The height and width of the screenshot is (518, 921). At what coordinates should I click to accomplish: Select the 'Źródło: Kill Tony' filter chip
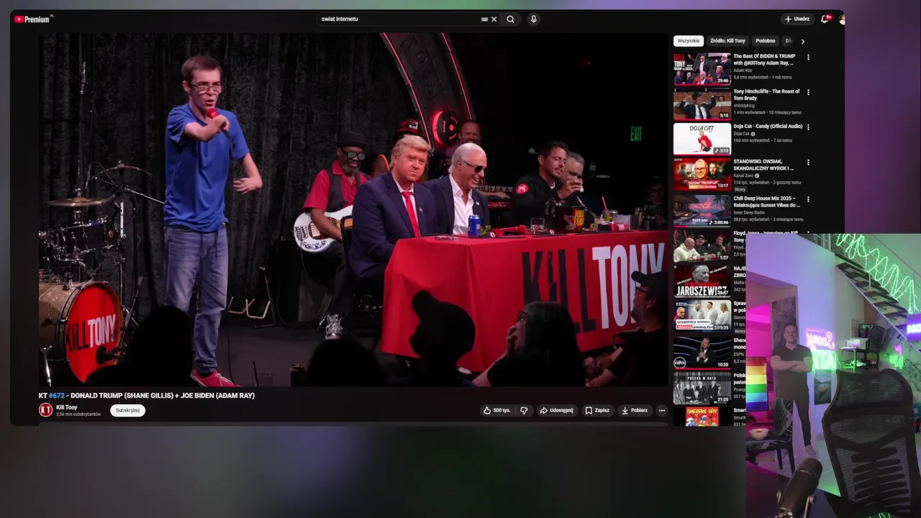727,41
